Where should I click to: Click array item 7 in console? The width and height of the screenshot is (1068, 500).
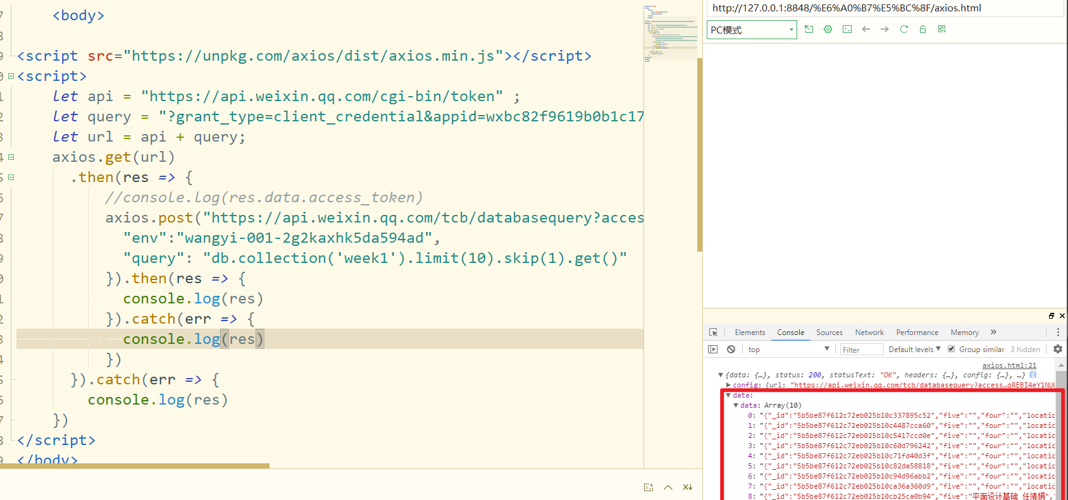point(901,486)
